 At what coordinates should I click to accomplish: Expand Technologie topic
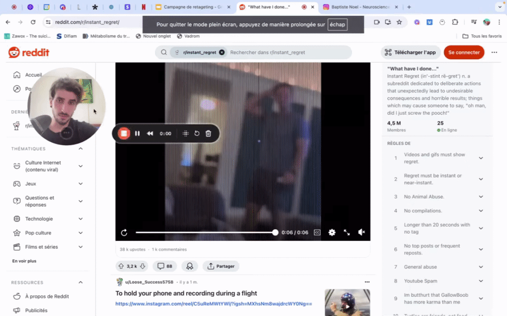tap(81, 219)
